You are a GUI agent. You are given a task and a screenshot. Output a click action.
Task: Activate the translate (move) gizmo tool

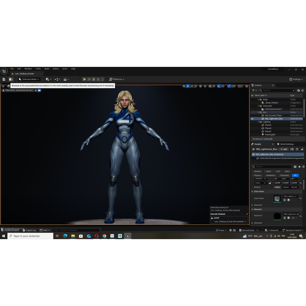[x=188, y=86]
